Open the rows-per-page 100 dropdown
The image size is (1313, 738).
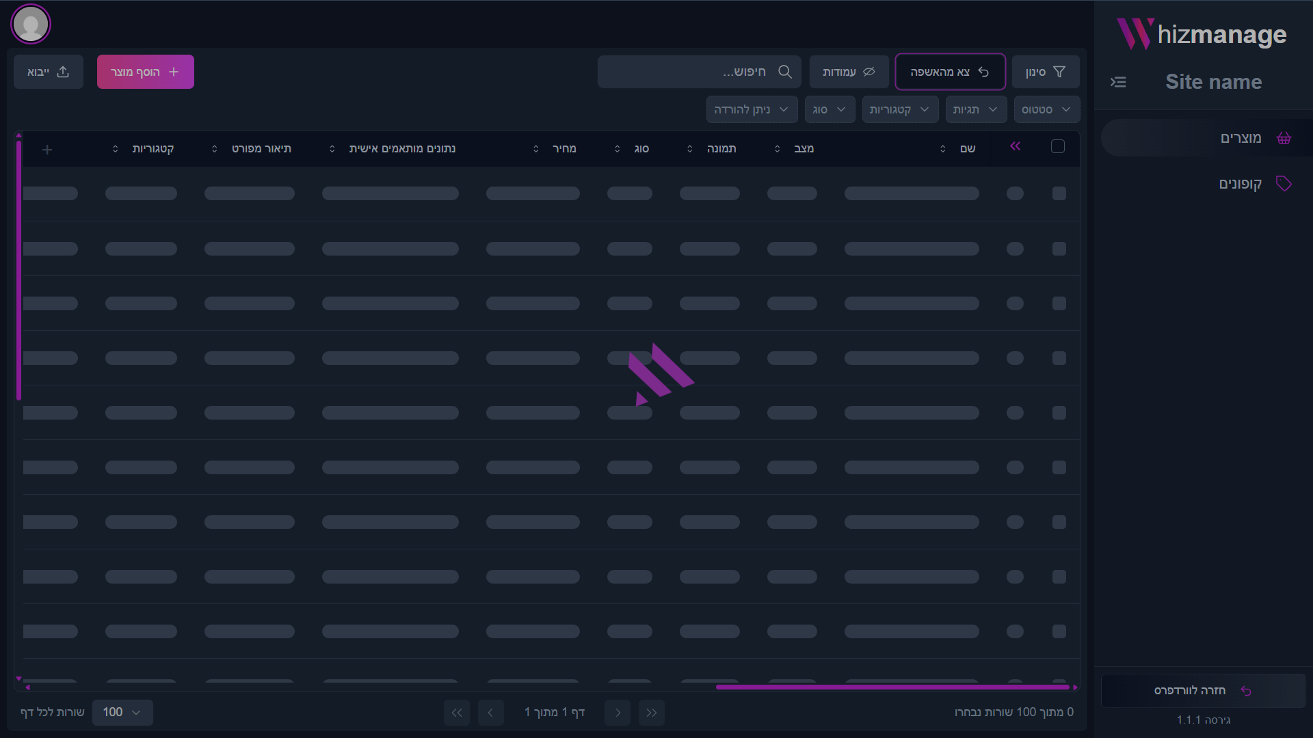point(122,713)
